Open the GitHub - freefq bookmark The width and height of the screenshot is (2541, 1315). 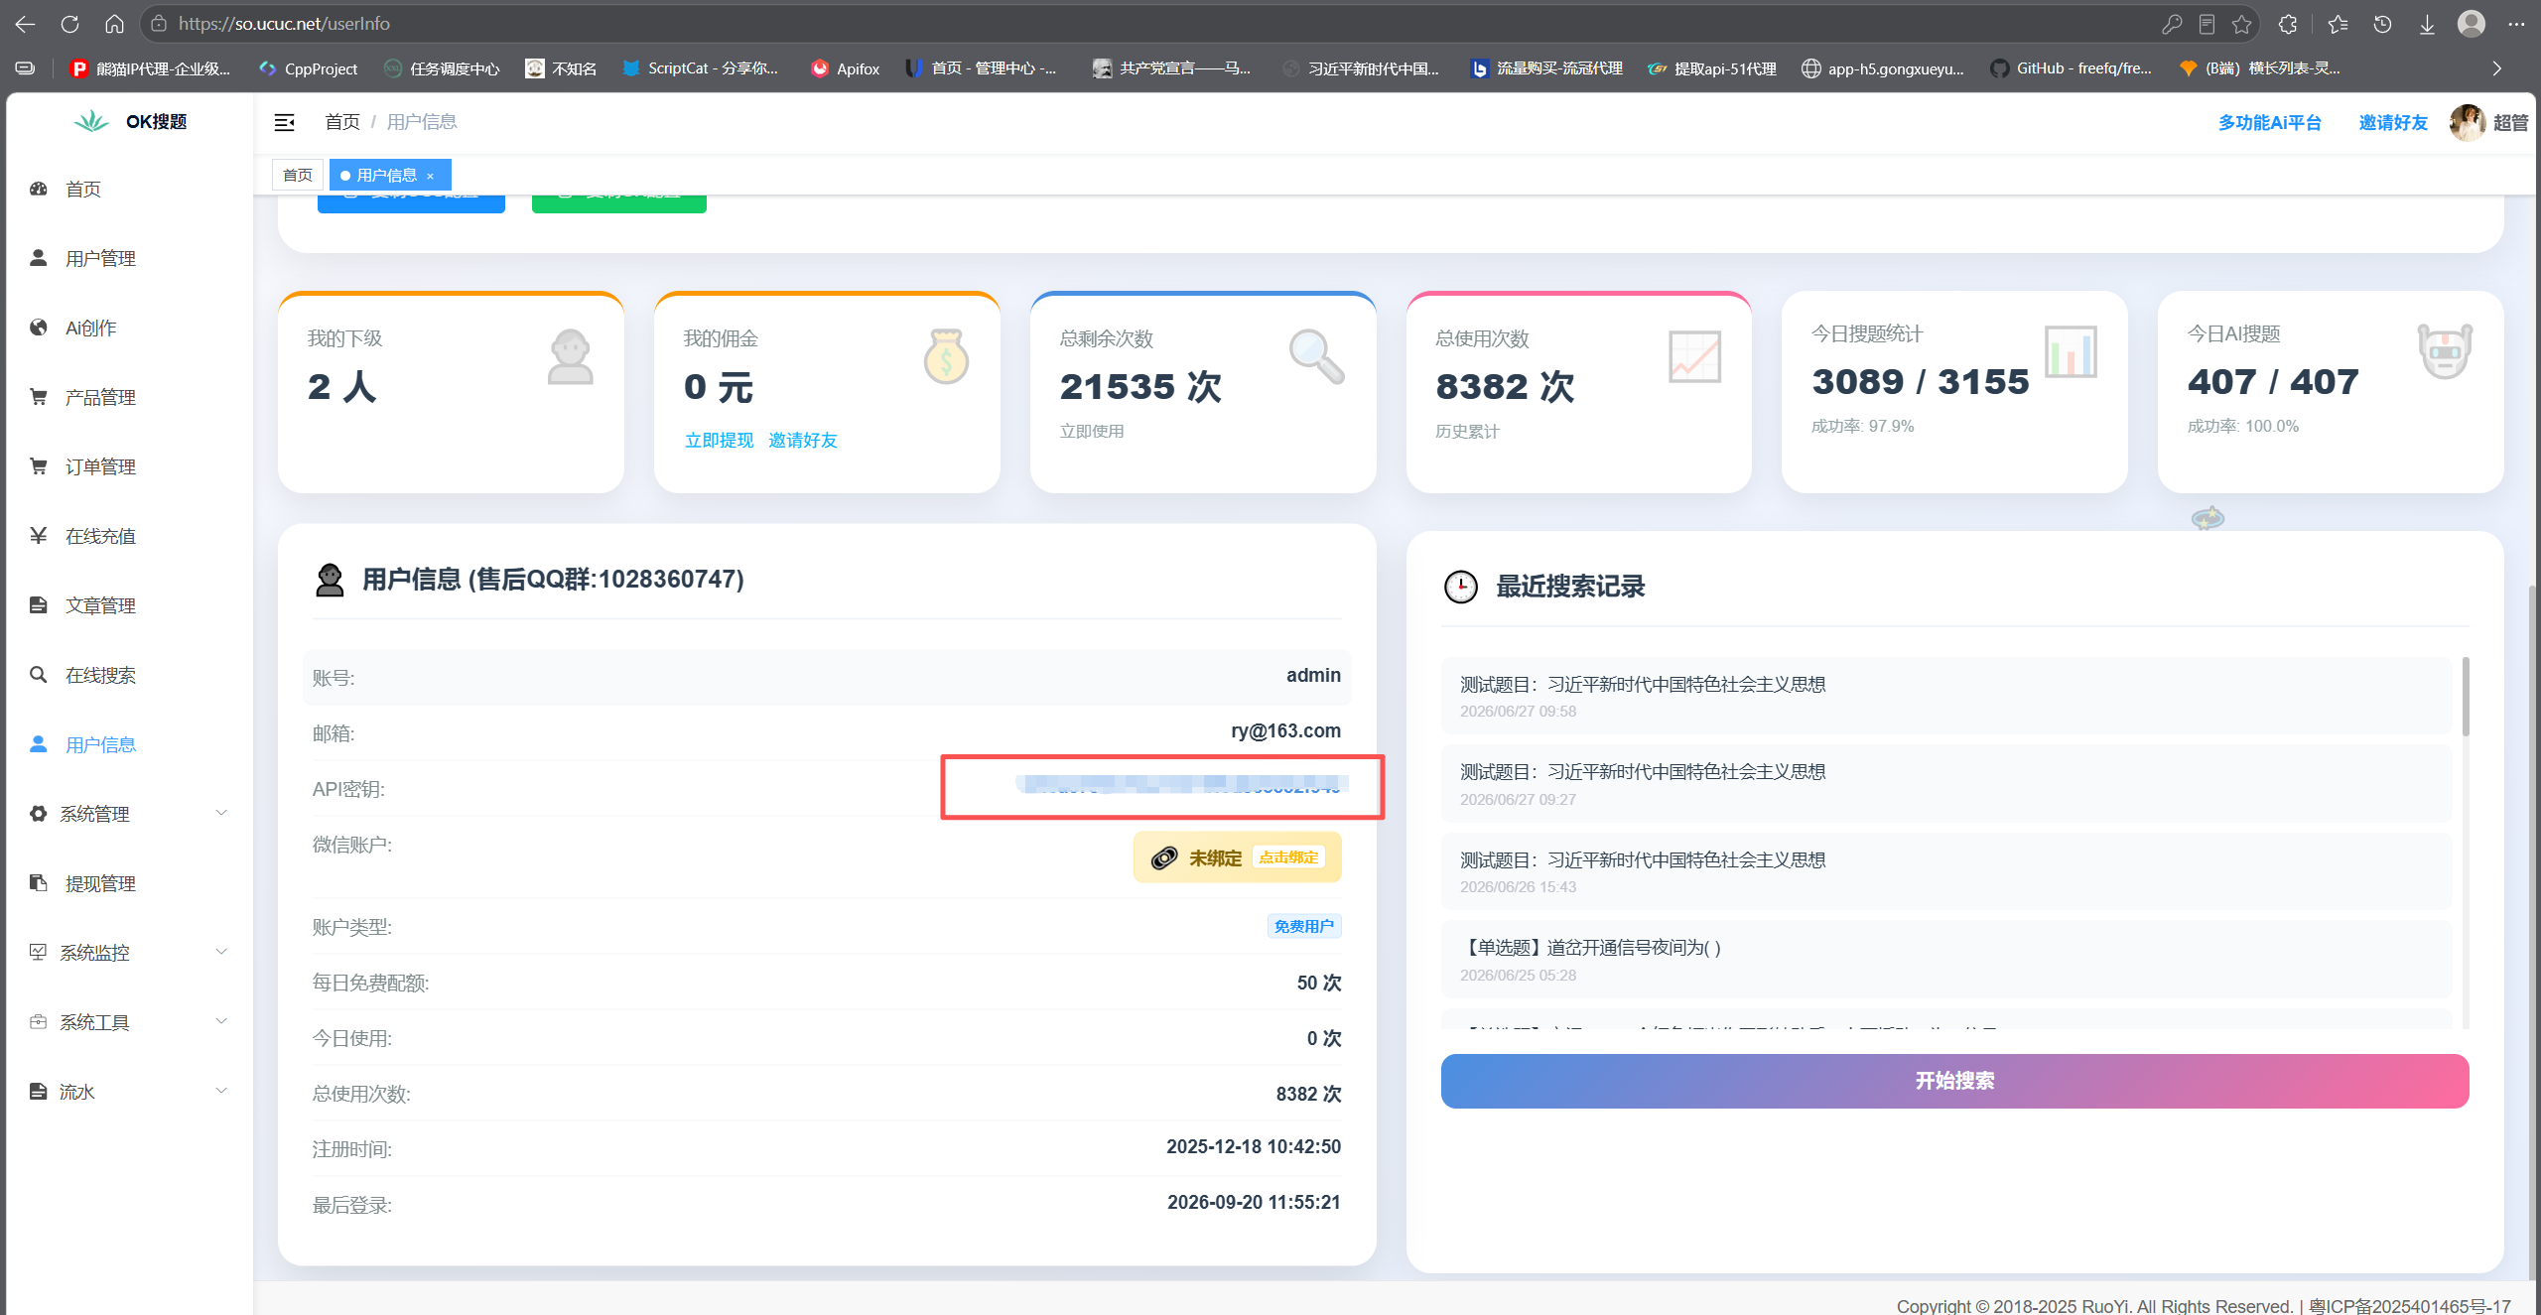coord(2072,68)
